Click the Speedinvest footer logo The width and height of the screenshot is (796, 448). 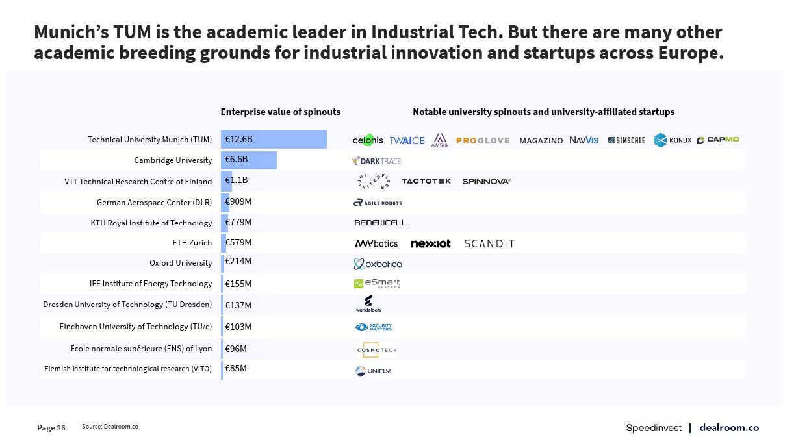point(654,428)
